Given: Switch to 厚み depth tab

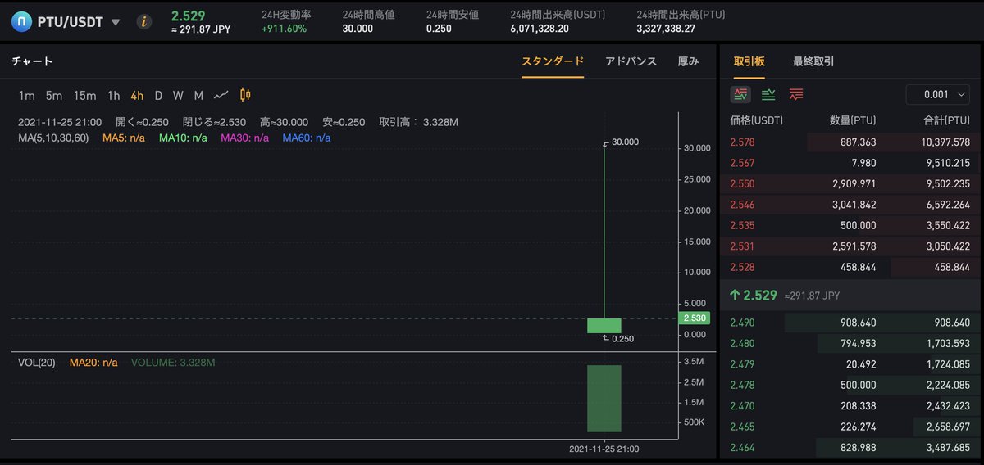Looking at the screenshot, I should click(x=688, y=61).
